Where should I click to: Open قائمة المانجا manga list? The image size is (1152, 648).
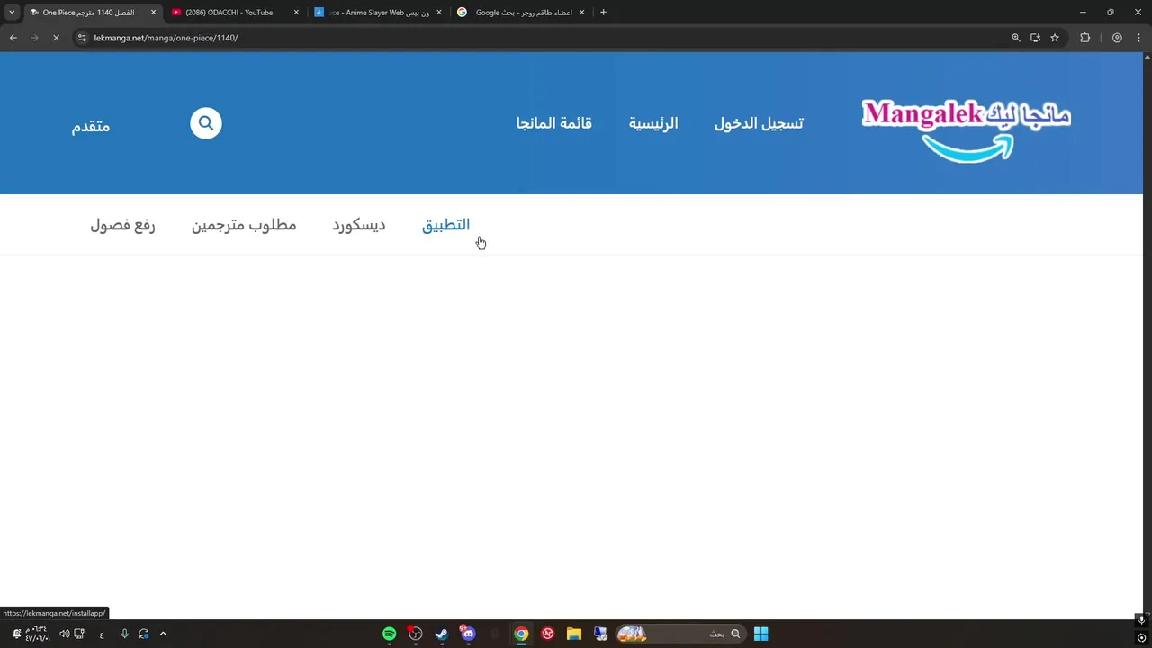click(x=554, y=123)
